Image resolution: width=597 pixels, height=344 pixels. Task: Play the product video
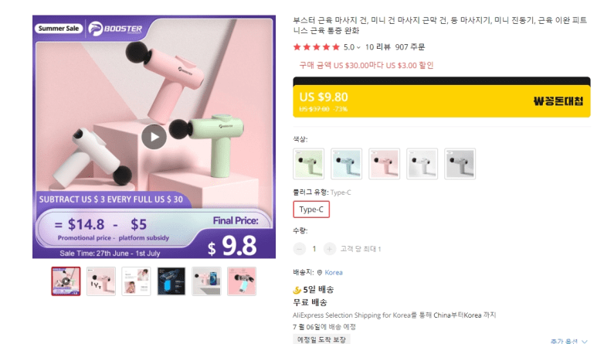pyautogui.click(x=154, y=137)
